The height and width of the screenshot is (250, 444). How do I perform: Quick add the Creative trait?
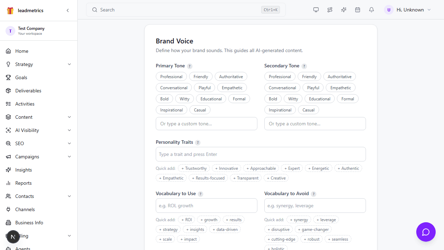pos(276,178)
